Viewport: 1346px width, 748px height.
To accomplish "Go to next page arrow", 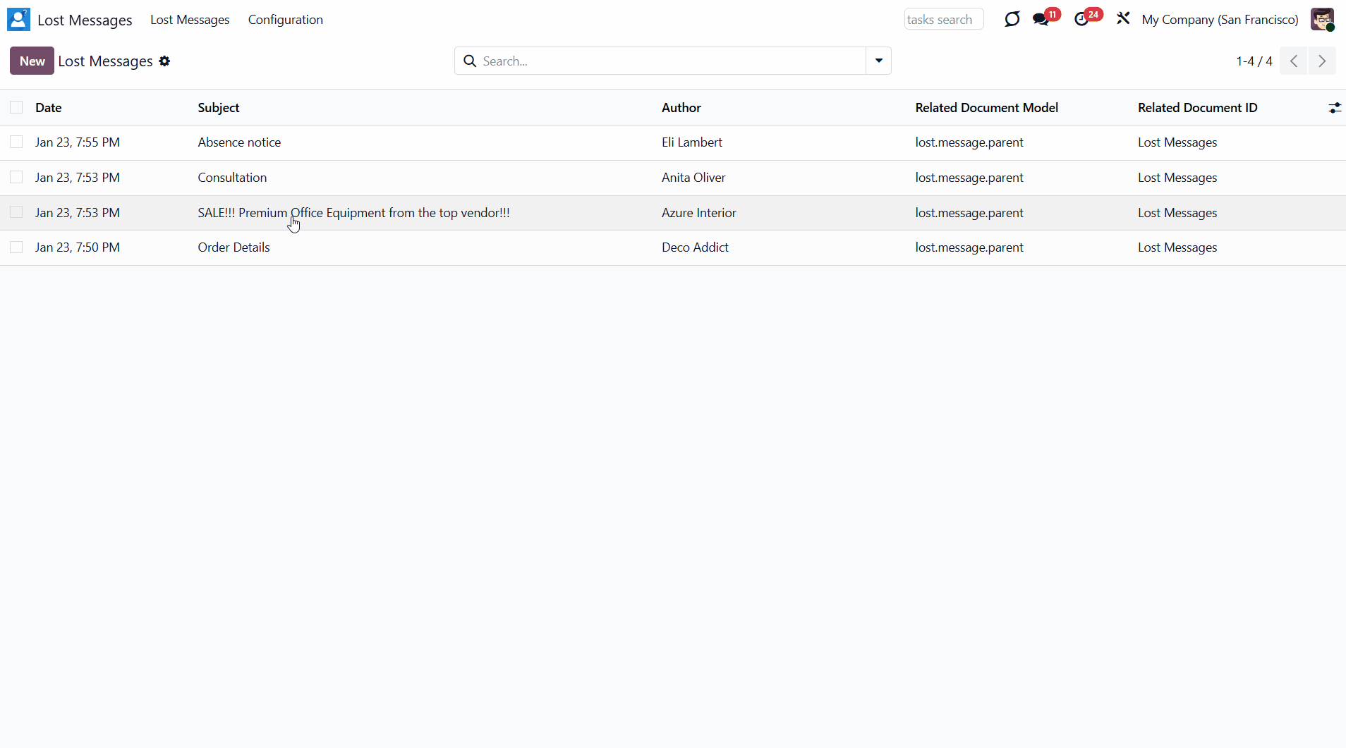I will pyautogui.click(x=1322, y=61).
